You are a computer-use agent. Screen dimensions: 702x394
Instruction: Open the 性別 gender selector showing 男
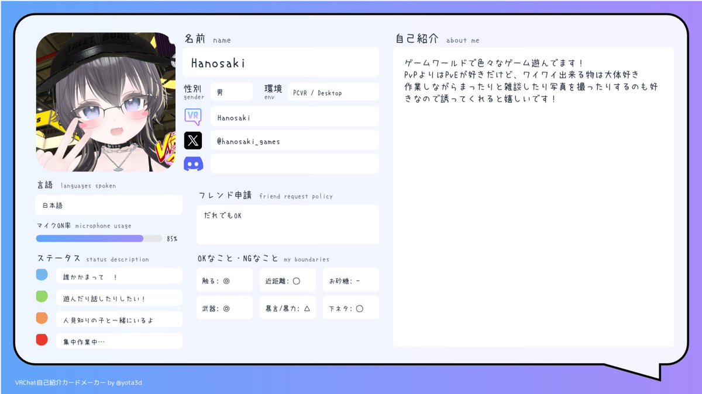point(232,92)
